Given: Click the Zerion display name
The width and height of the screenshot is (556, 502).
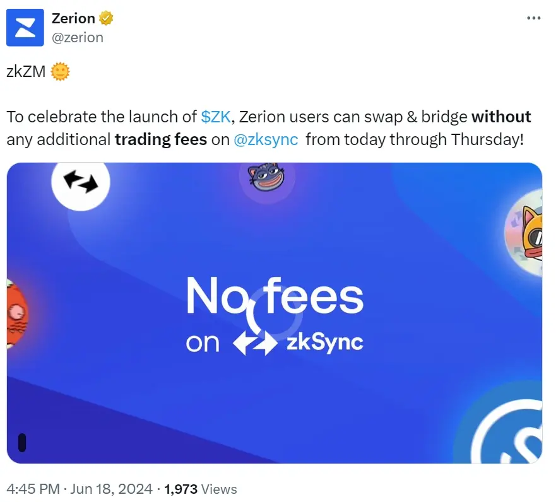Looking at the screenshot, I should 71,18.
